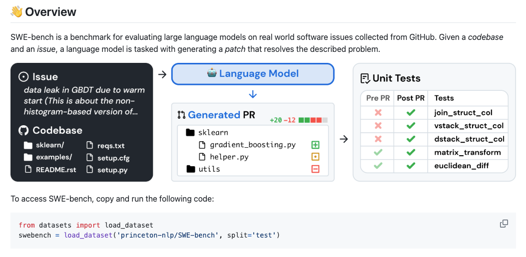Click the red X for join_struct_col Pre PR

378,113
